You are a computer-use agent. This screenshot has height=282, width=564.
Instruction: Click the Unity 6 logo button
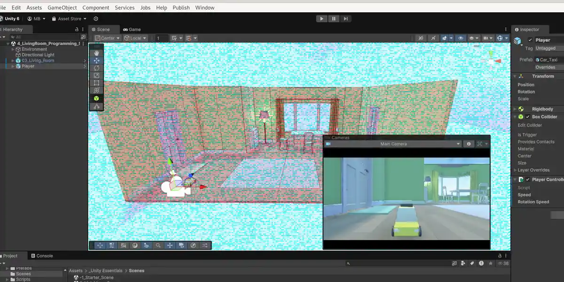point(10,19)
